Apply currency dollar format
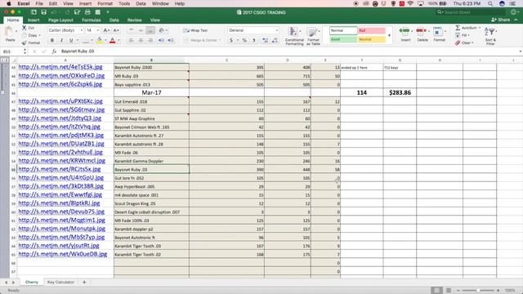The image size is (523, 294). pyautogui.click(x=231, y=40)
